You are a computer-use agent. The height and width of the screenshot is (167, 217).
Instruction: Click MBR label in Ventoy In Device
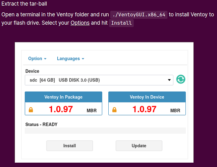tap(175, 111)
